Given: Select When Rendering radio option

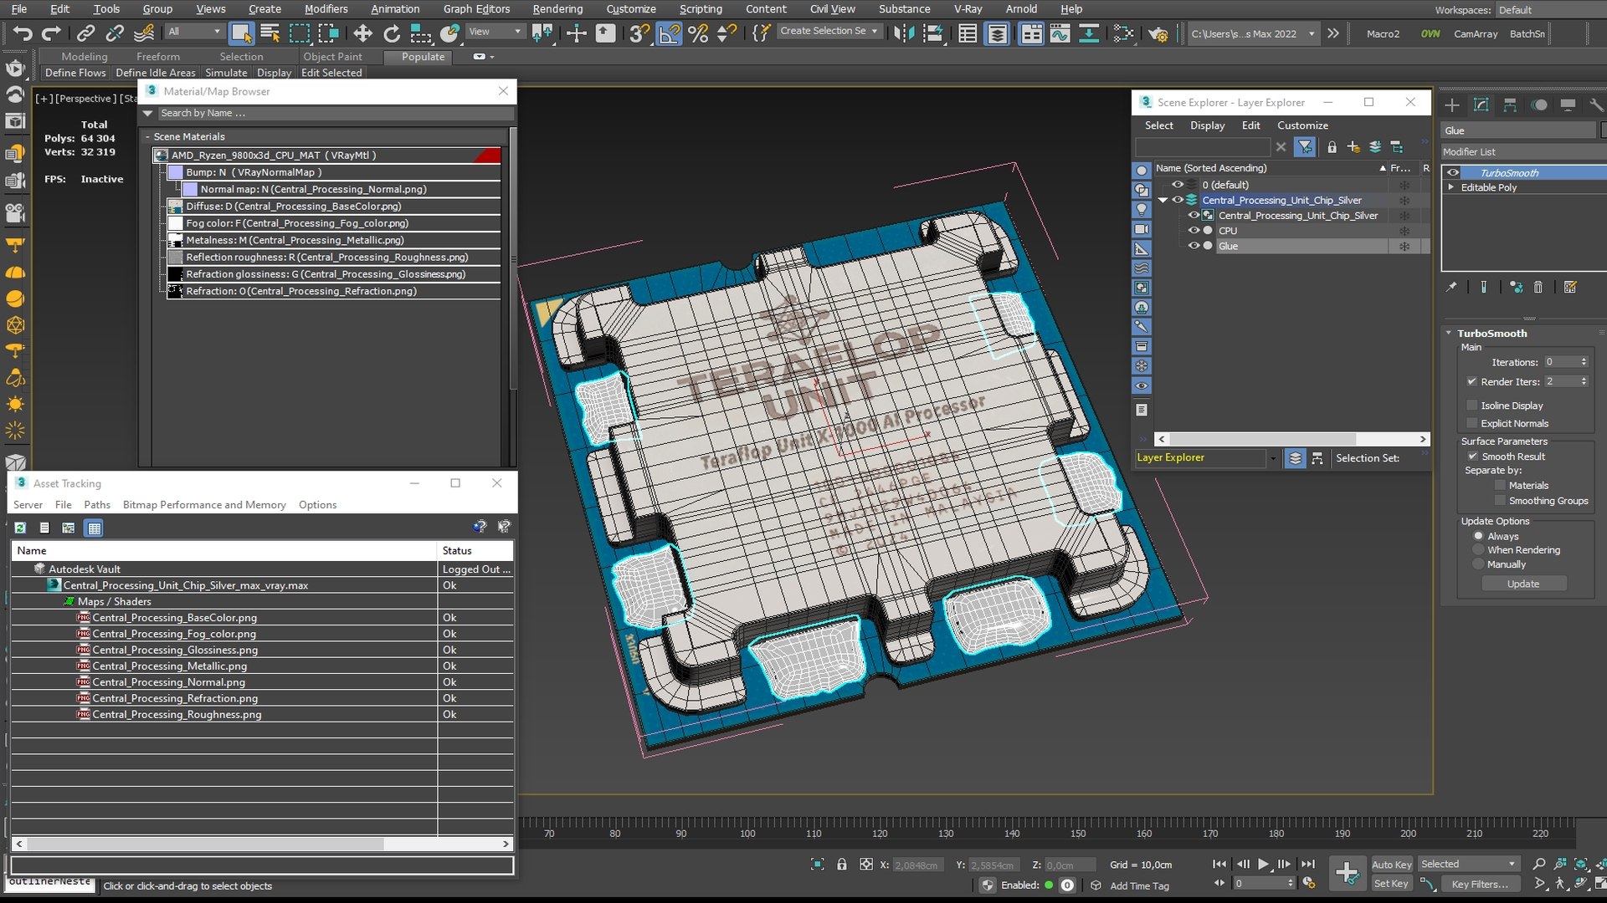Looking at the screenshot, I should pyautogui.click(x=1478, y=550).
